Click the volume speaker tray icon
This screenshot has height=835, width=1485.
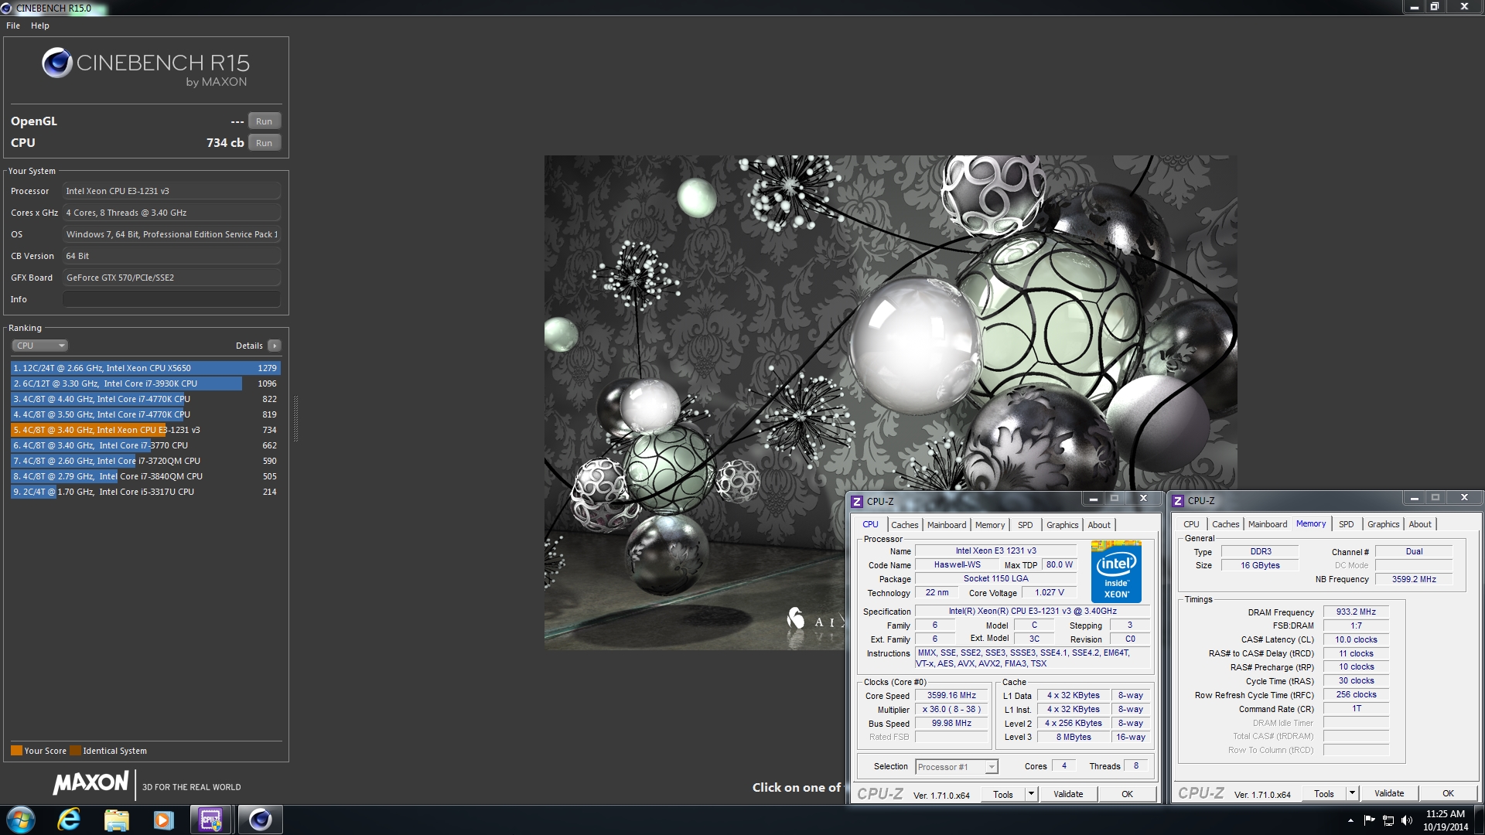click(1407, 820)
